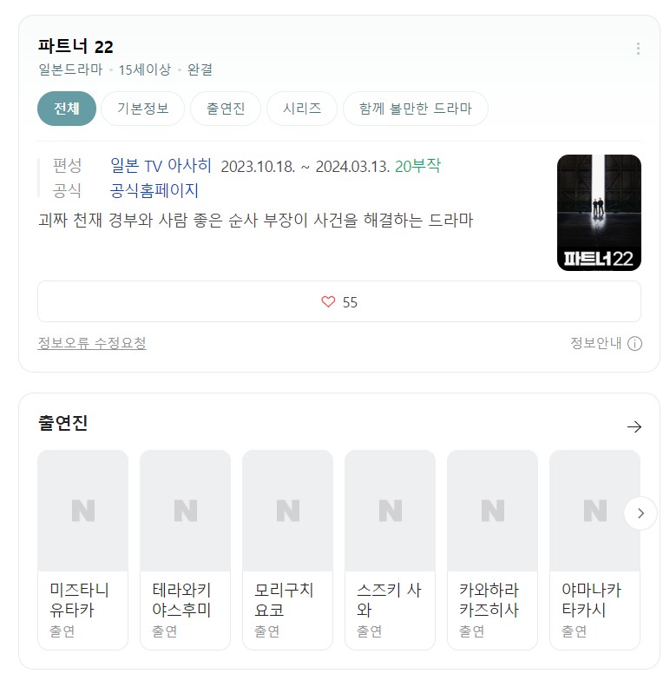The width and height of the screenshot is (670, 687).
Task: Click the 정보안내 info circle icon
Action: pyautogui.click(x=634, y=343)
